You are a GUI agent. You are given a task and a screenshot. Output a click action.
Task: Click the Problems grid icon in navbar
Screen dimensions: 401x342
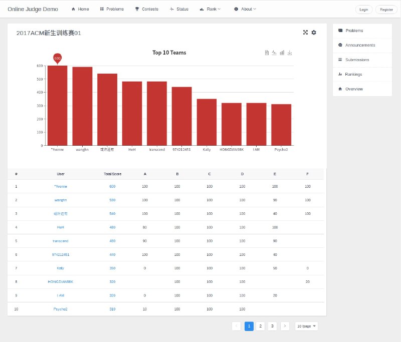(102, 9)
